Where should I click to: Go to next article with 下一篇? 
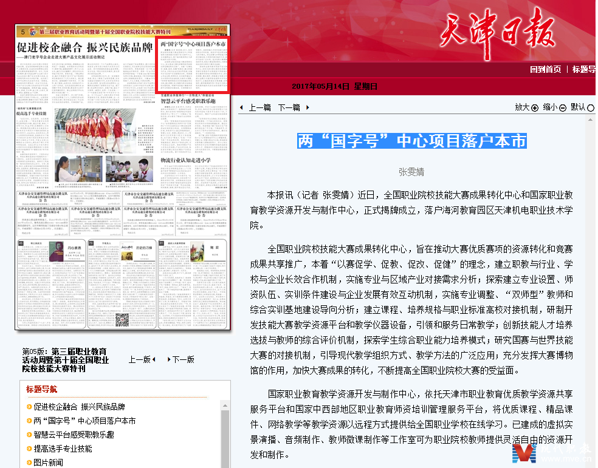click(289, 108)
